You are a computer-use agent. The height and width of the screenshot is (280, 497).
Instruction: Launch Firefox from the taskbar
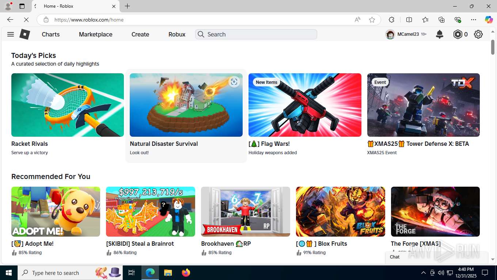186,273
